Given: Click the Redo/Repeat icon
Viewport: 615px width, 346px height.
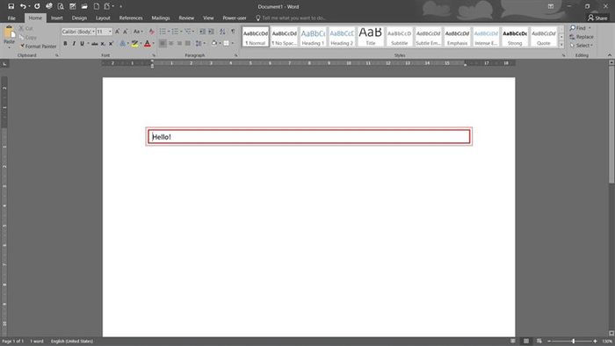Looking at the screenshot, I should 37,6.
